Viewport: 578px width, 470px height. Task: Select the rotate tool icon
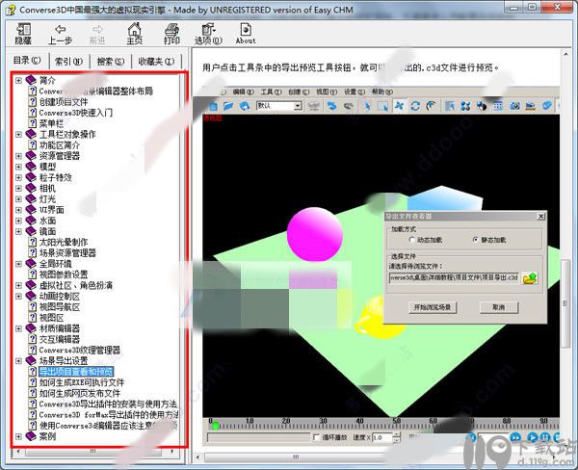[x=415, y=106]
